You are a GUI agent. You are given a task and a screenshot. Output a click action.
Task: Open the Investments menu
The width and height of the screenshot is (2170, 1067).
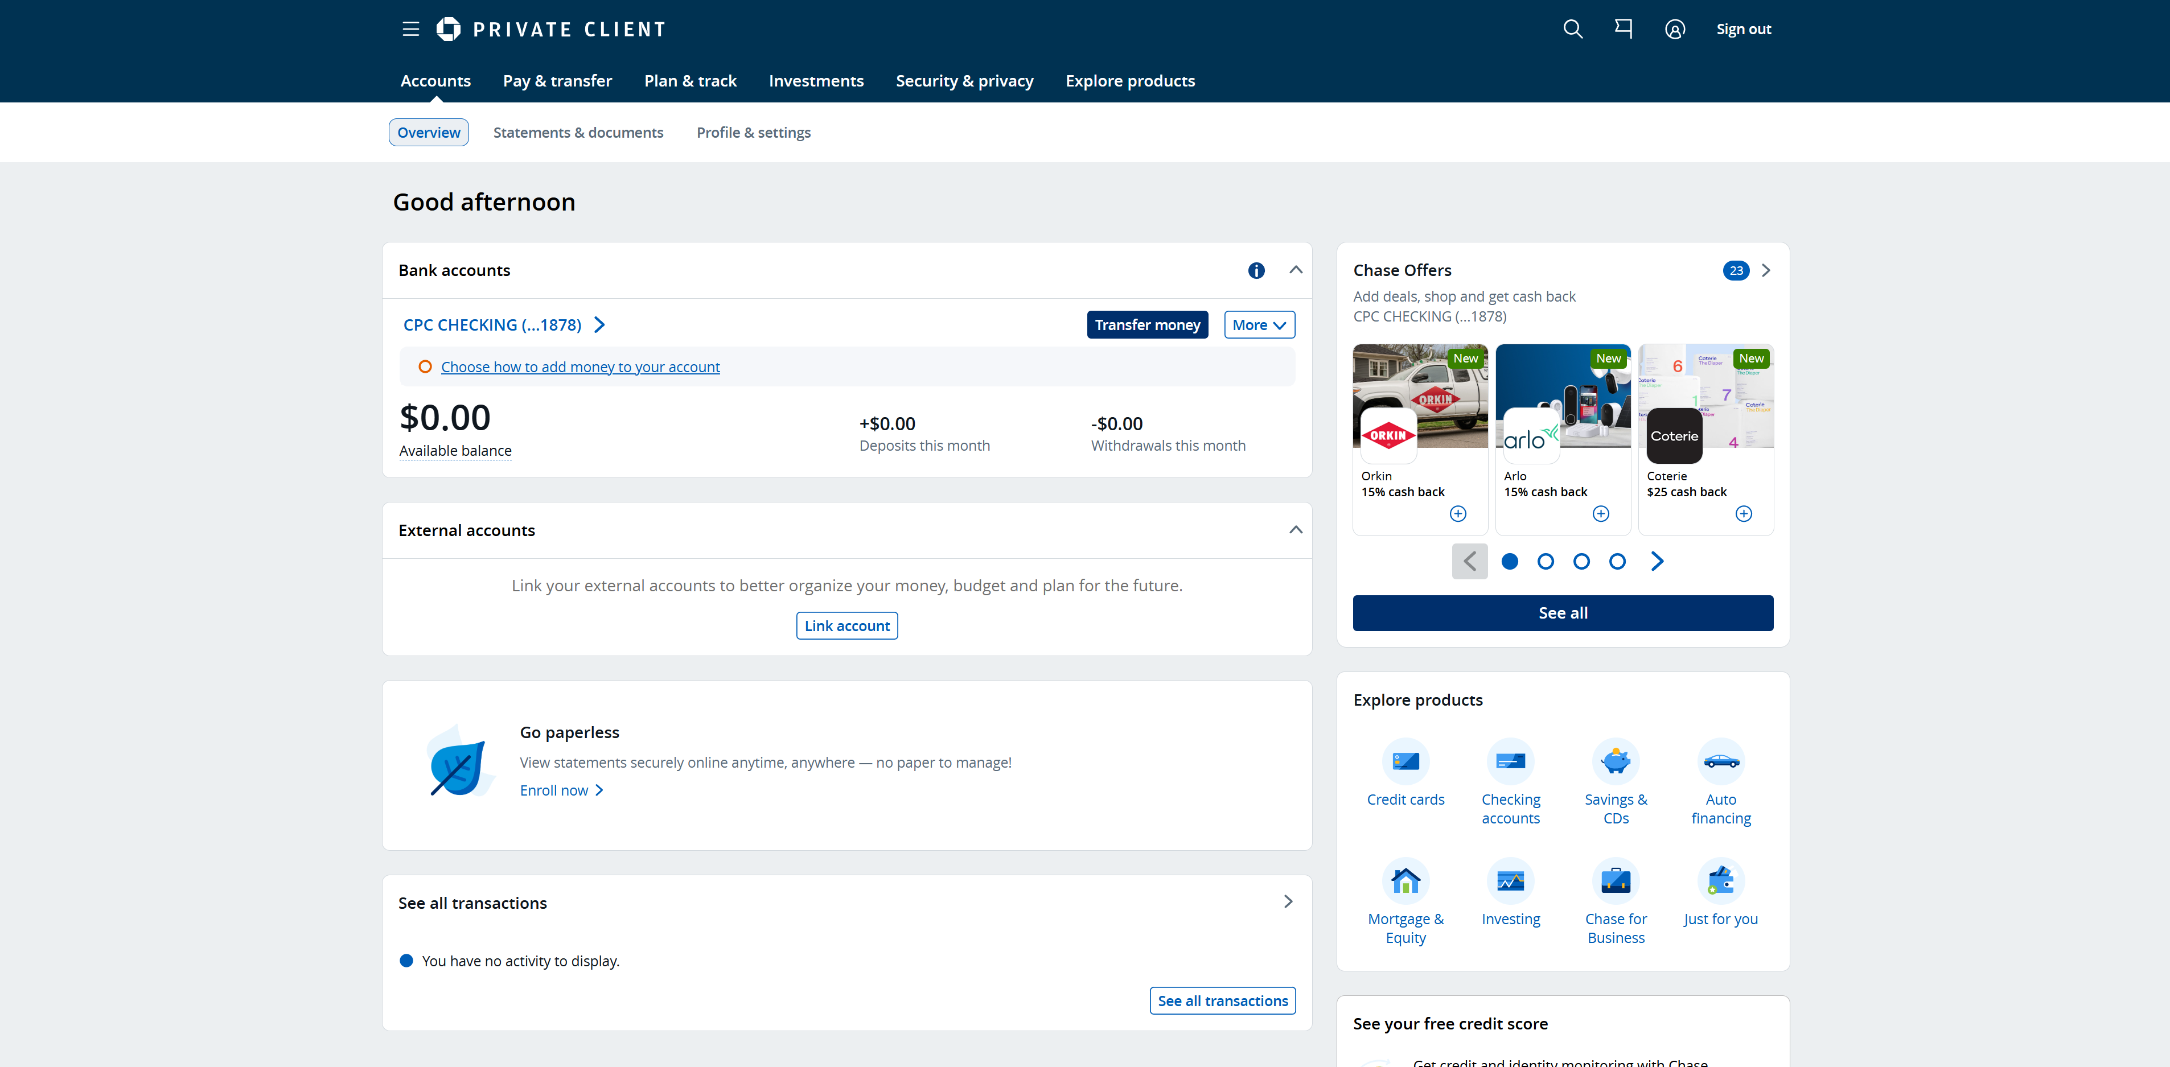click(815, 81)
